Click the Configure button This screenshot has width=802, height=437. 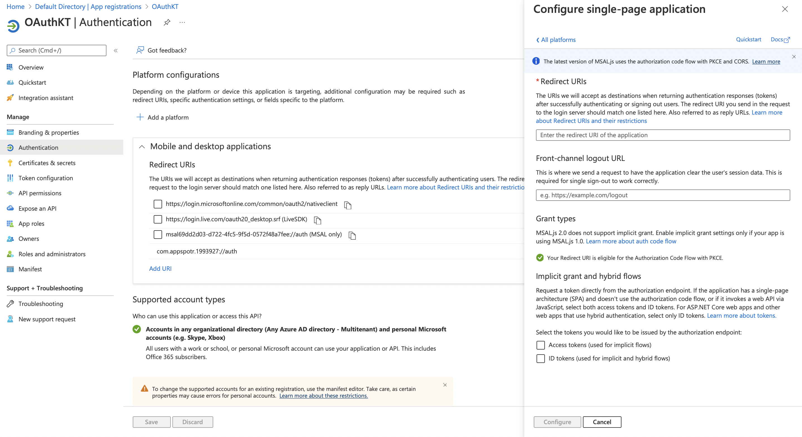tap(557, 422)
